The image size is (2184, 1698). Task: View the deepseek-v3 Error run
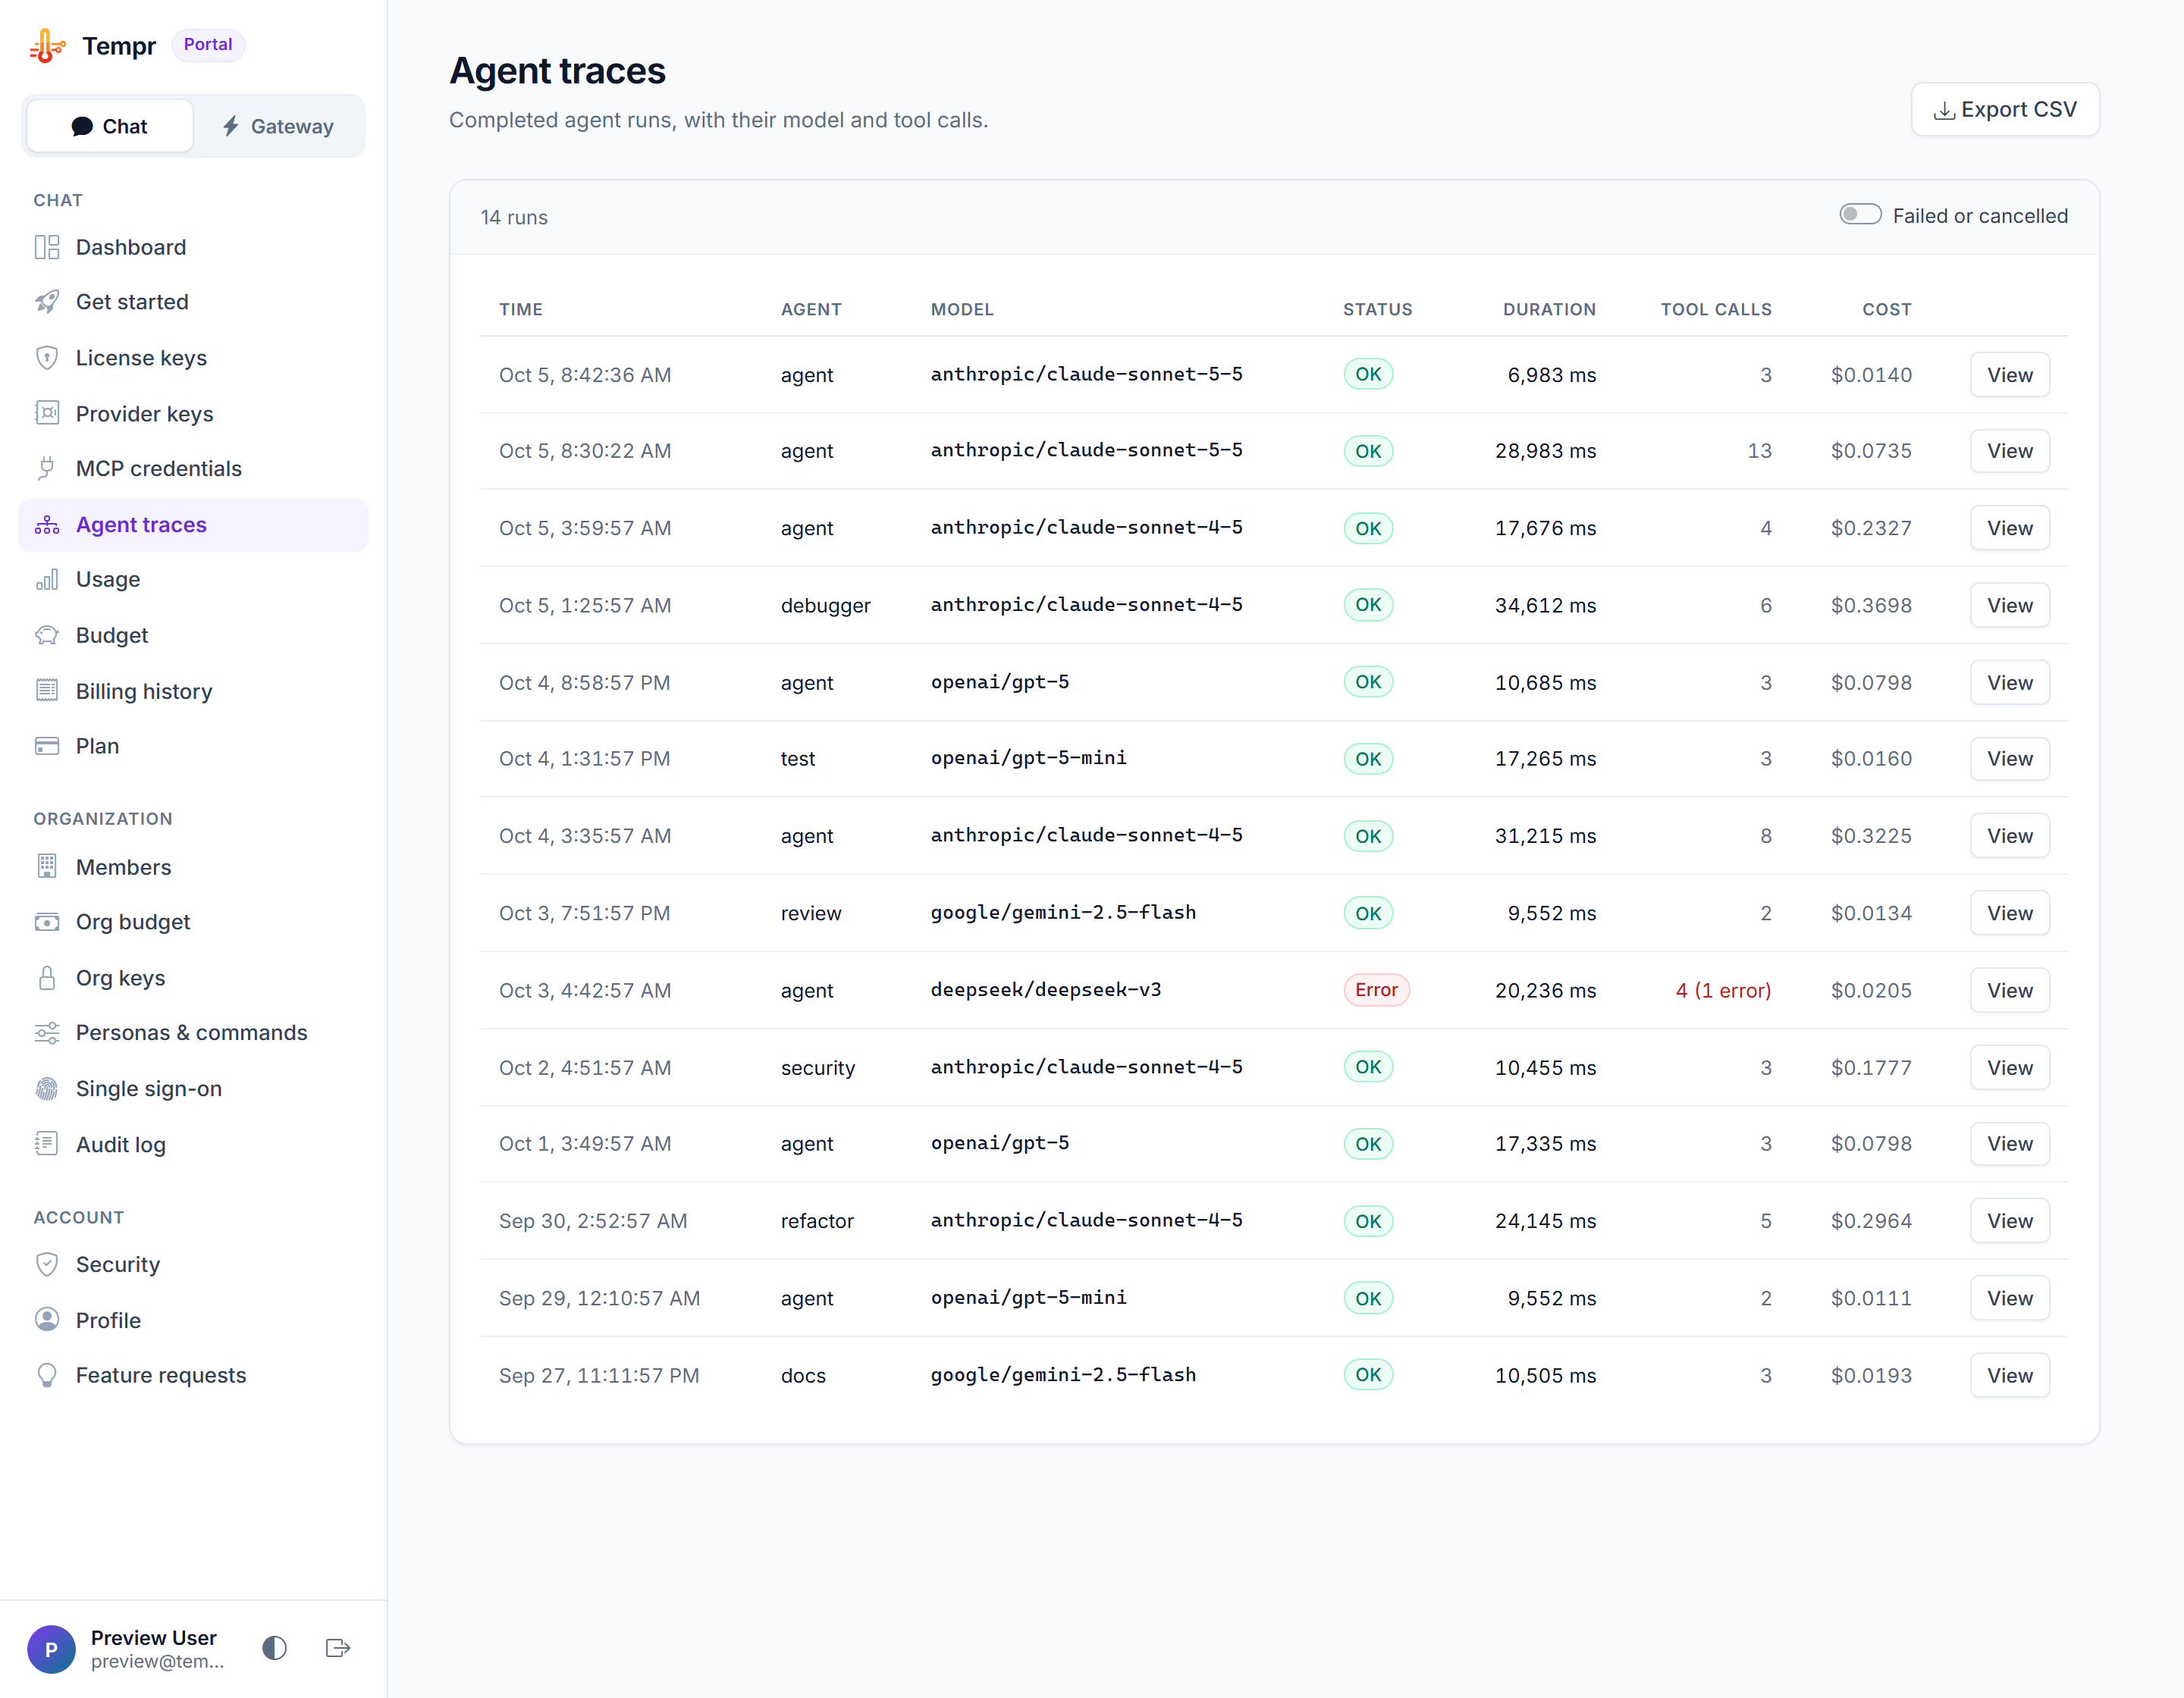click(x=2009, y=991)
